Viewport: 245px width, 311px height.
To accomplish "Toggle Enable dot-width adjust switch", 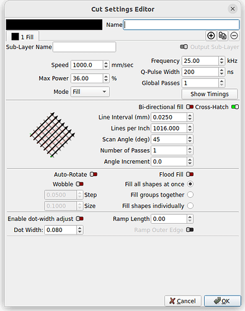I will 79,219.
